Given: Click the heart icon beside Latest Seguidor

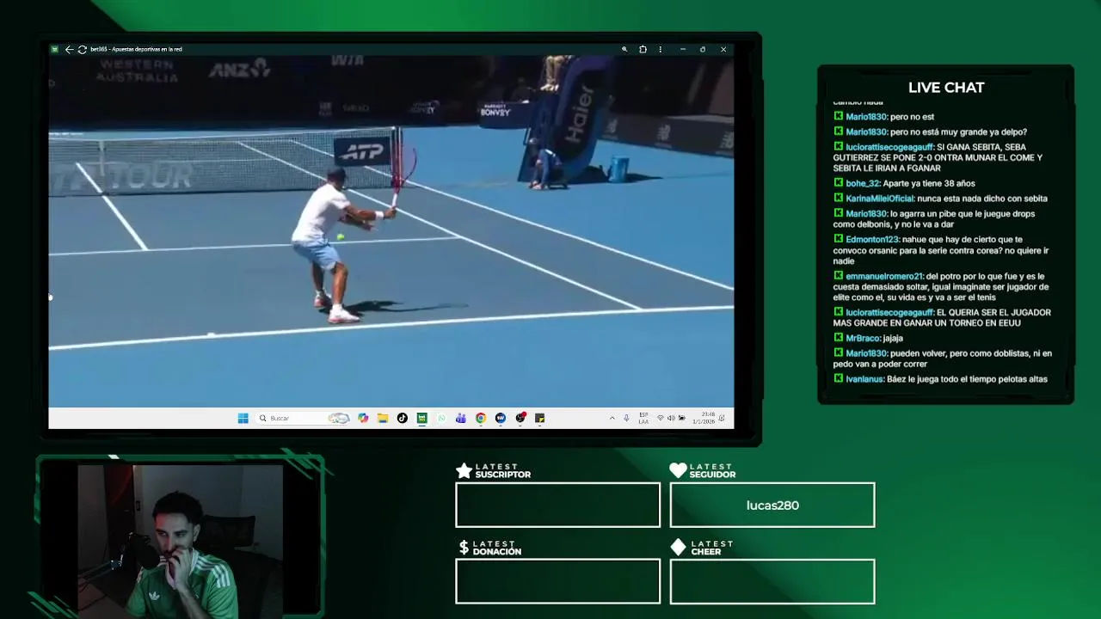Looking at the screenshot, I should (678, 470).
